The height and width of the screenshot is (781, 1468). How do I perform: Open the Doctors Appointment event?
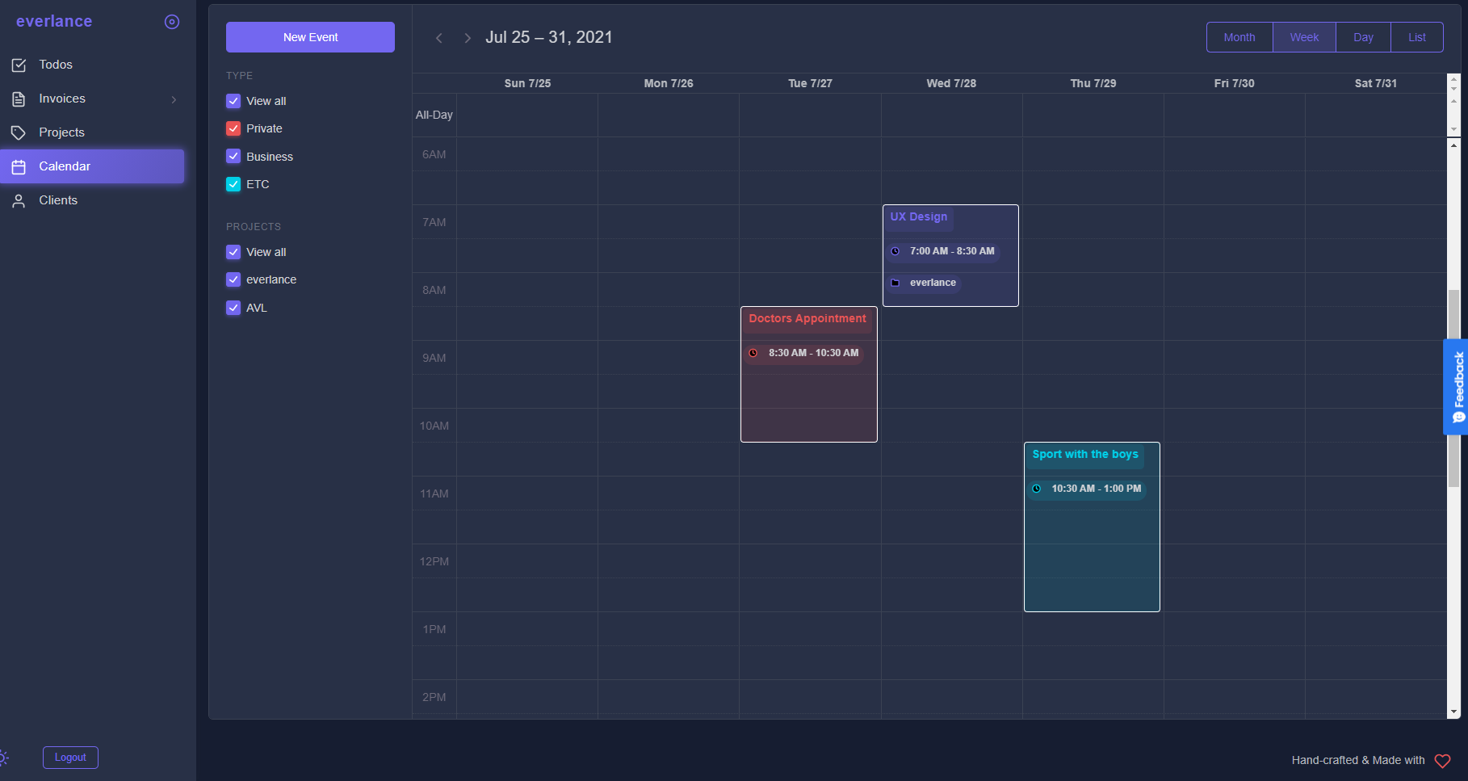tap(809, 375)
